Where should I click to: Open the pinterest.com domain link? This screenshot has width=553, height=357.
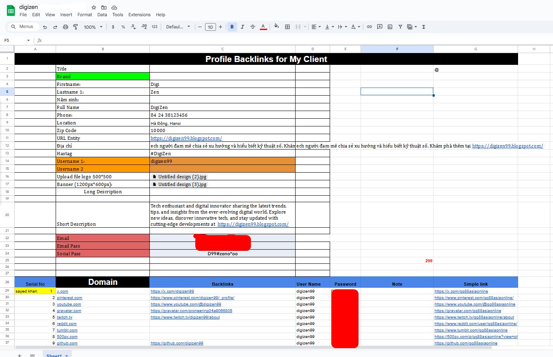69,298
